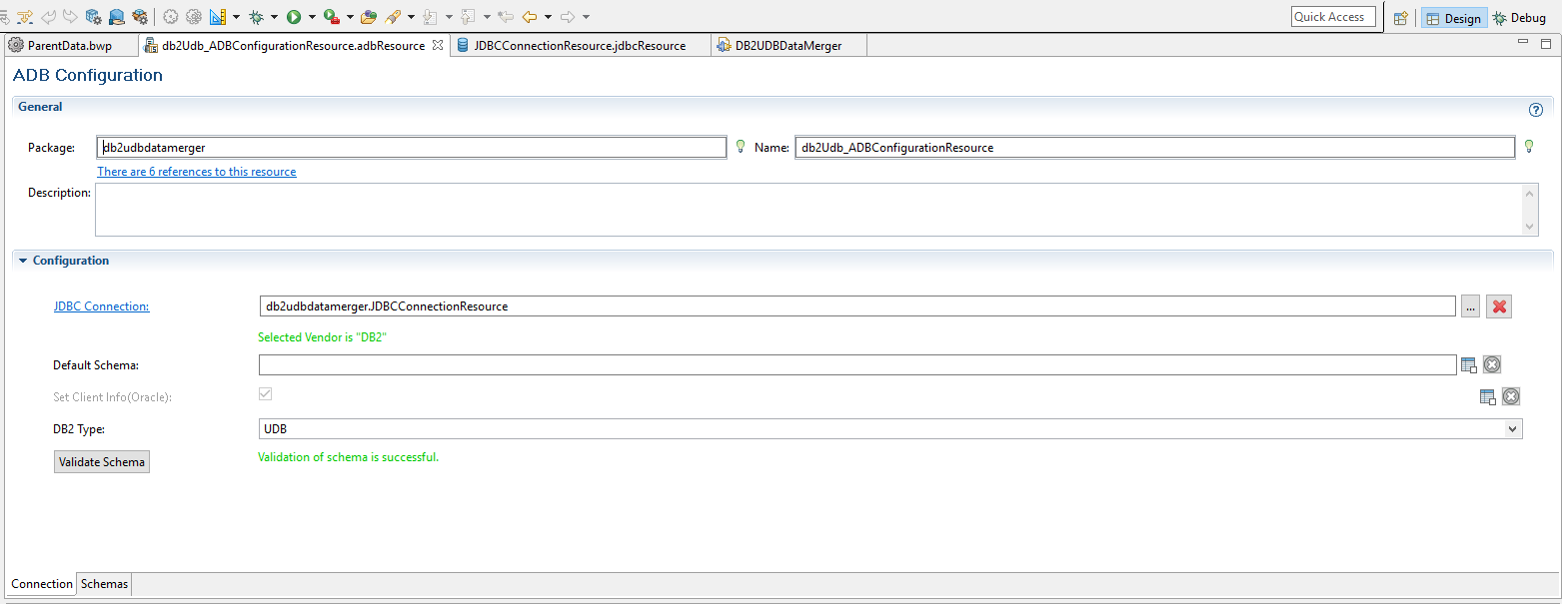
Task: Click the green bug Debug toolbar icon
Action: click(x=256, y=17)
